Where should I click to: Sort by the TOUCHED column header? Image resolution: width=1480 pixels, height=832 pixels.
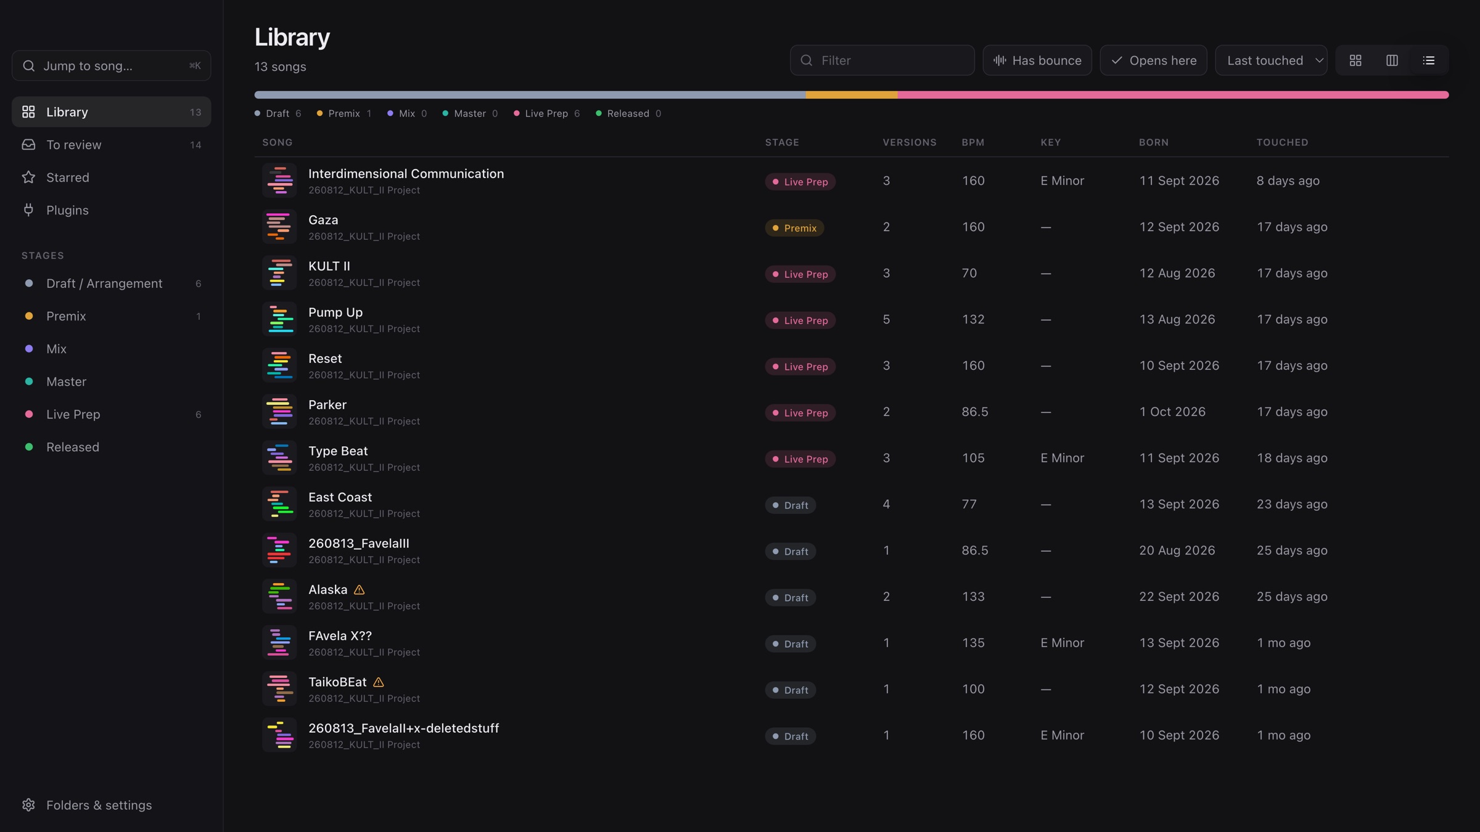click(1282, 142)
